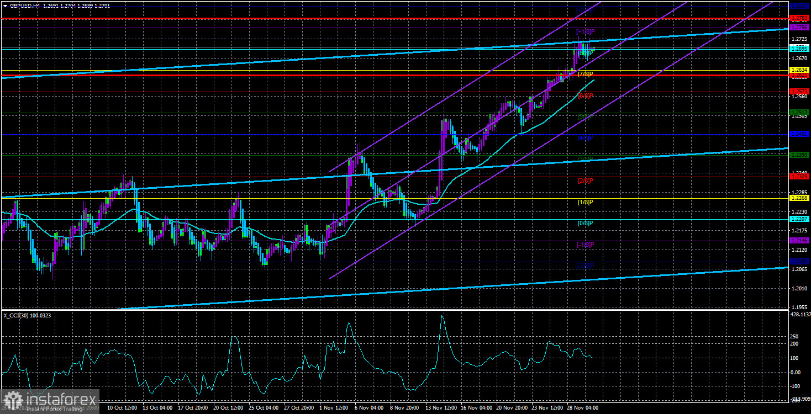
Task: Click the purple 1.2146 price tag
Action: 799,241
